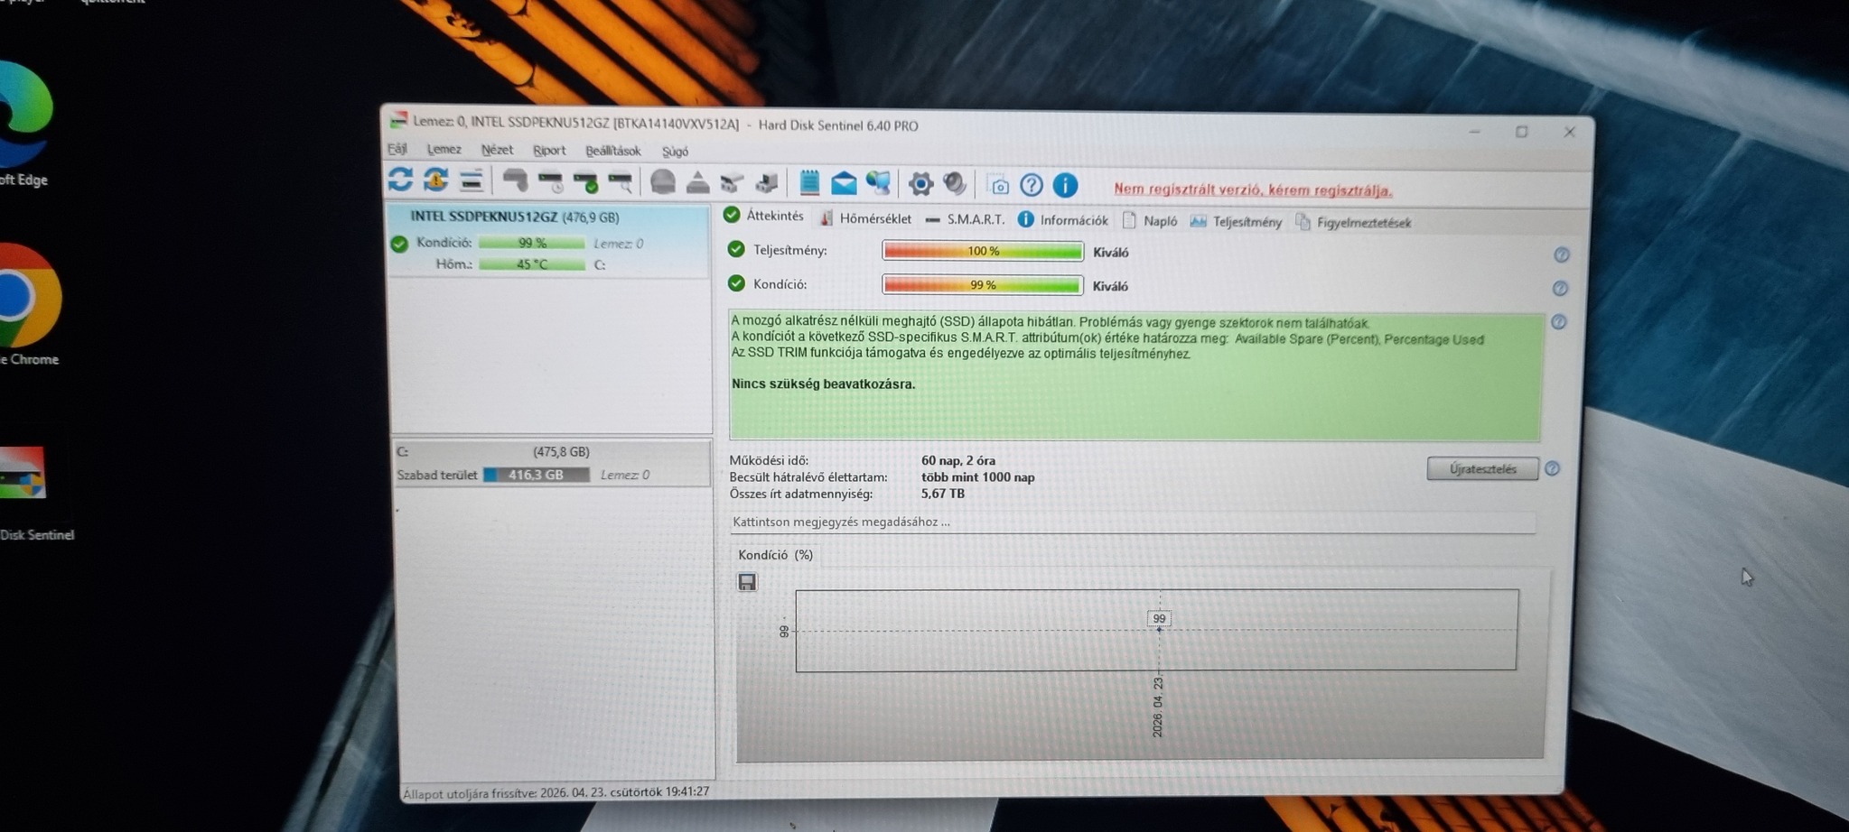1849x832 pixels.
Task: Click the gray speaker toolbar icon
Action: pyautogui.click(x=955, y=185)
